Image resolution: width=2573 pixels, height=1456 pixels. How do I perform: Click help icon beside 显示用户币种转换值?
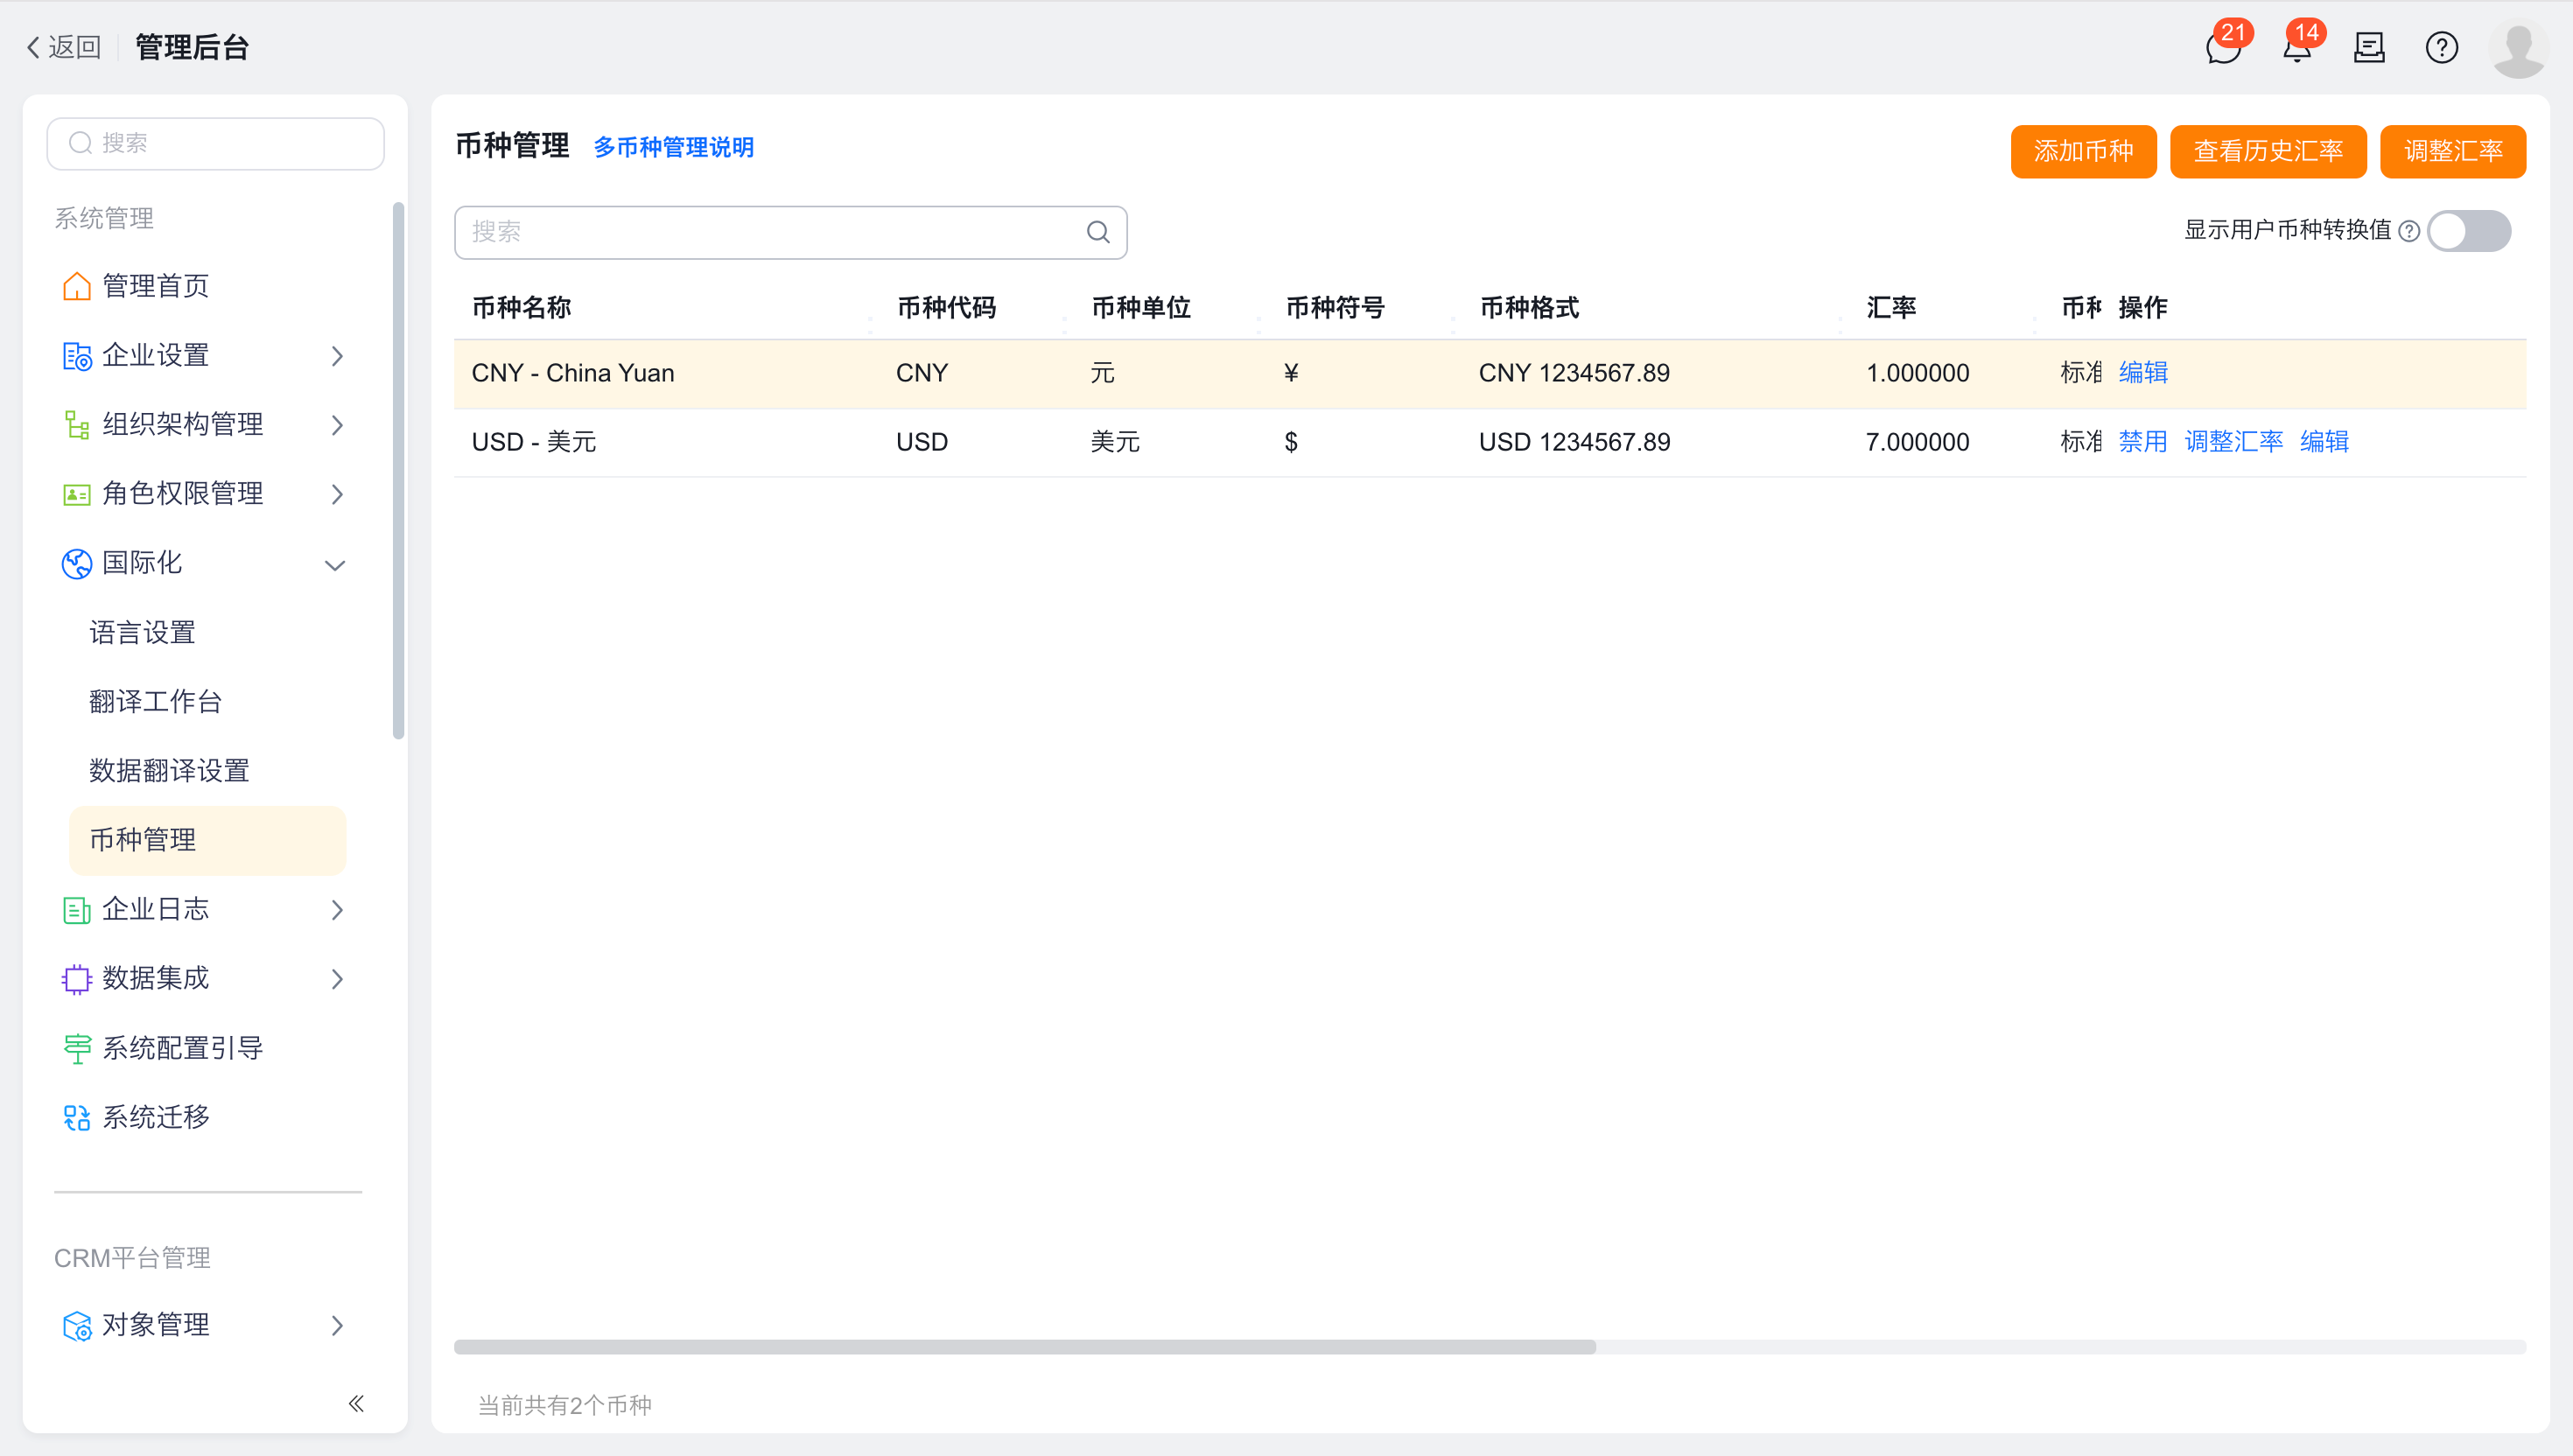[2409, 232]
